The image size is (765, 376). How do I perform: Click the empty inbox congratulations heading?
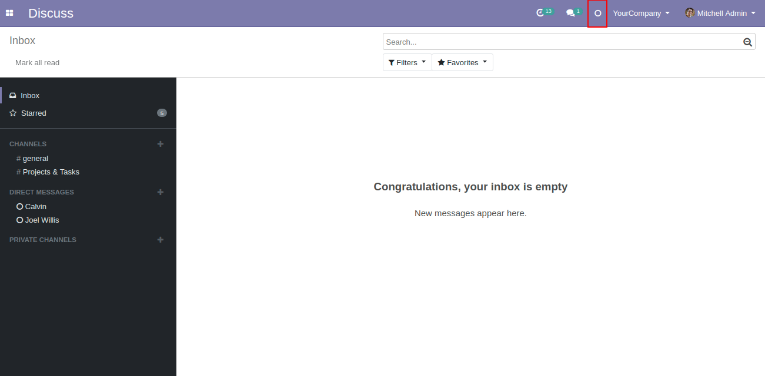(470, 187)
